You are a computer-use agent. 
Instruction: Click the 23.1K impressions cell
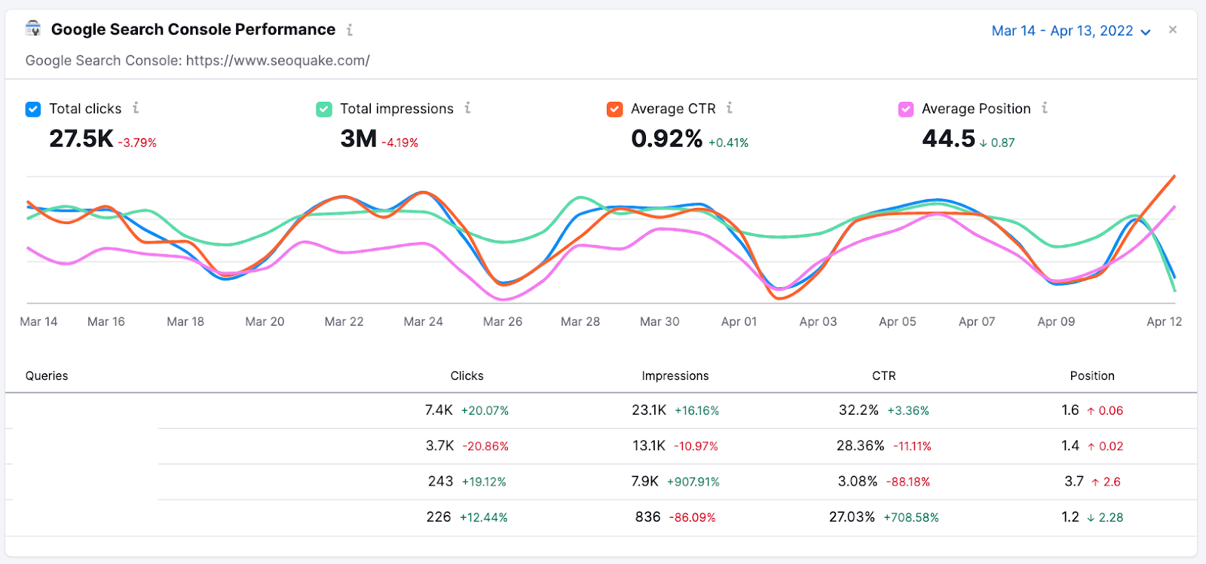point(649,410)
